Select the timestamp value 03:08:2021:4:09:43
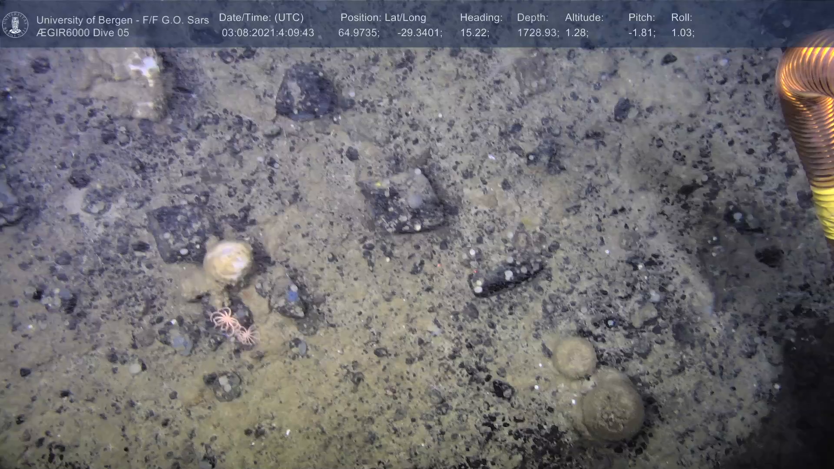The height and width of the screenshot is (469, 834). pos(268,33)
